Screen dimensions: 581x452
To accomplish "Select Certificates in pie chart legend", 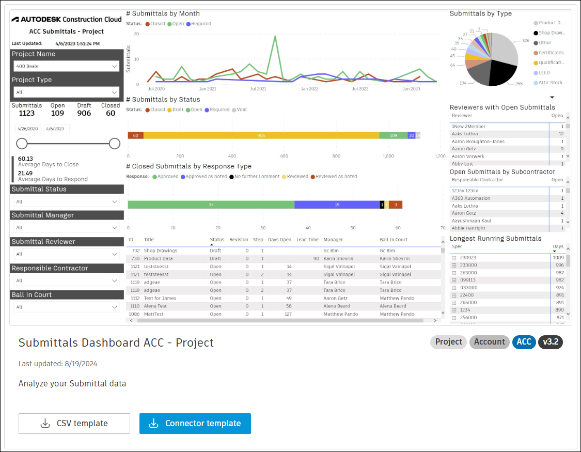I will tap(549, 53).
